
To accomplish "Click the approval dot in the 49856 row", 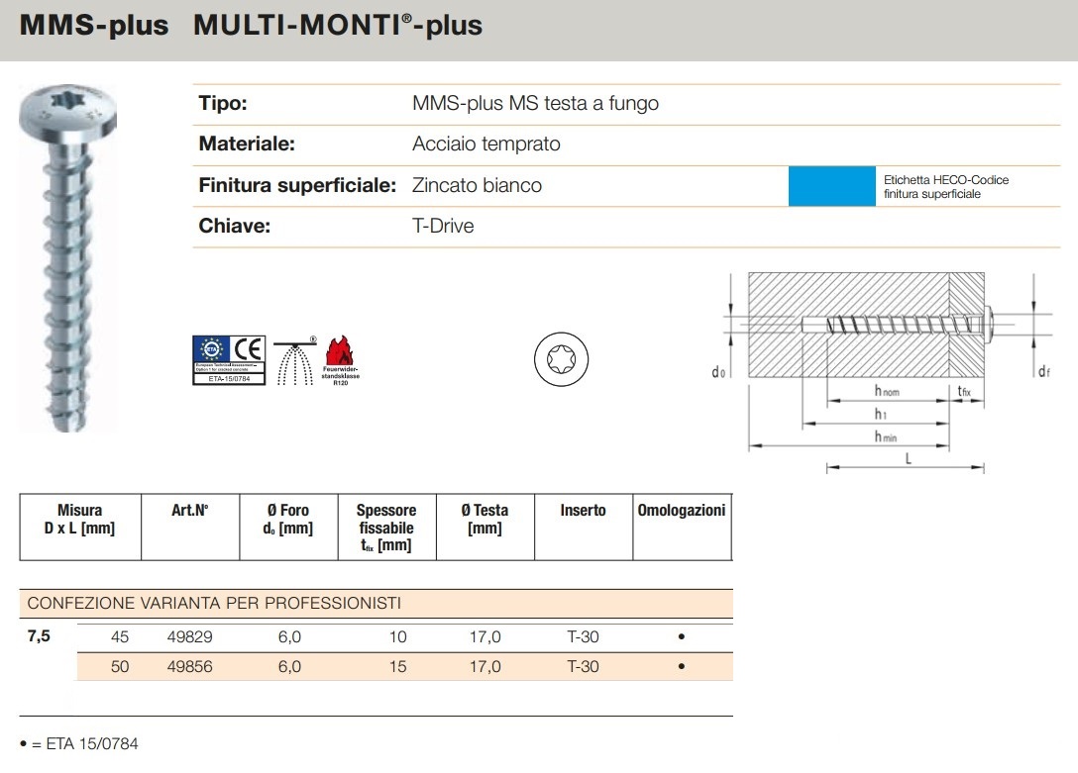I will click(x=682, y=666).
